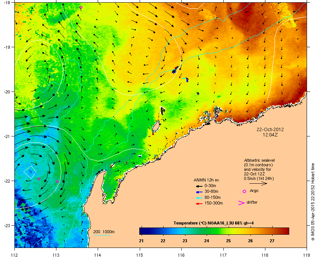Click the white diamond eddy-center contour
This screenshot has height=257, width=318.
point(30,172)
